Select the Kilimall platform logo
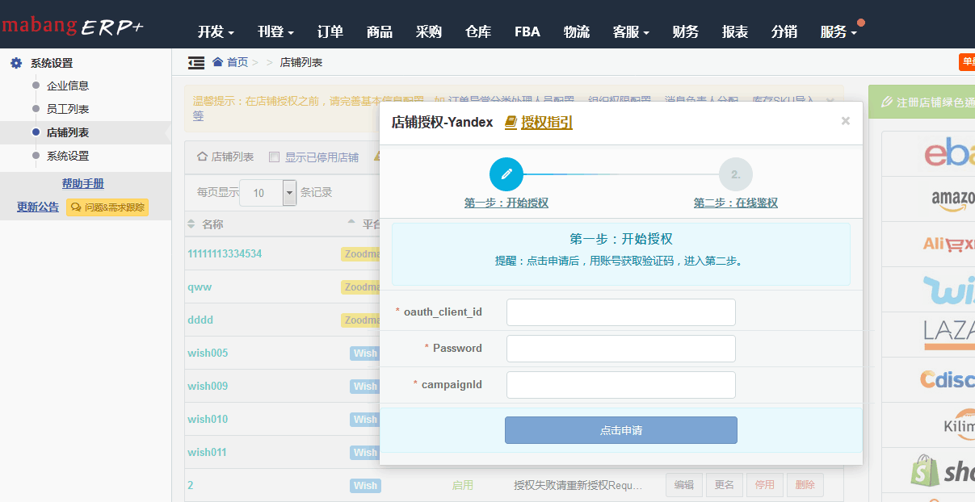 pyautogui.click(x=959, y=425)
